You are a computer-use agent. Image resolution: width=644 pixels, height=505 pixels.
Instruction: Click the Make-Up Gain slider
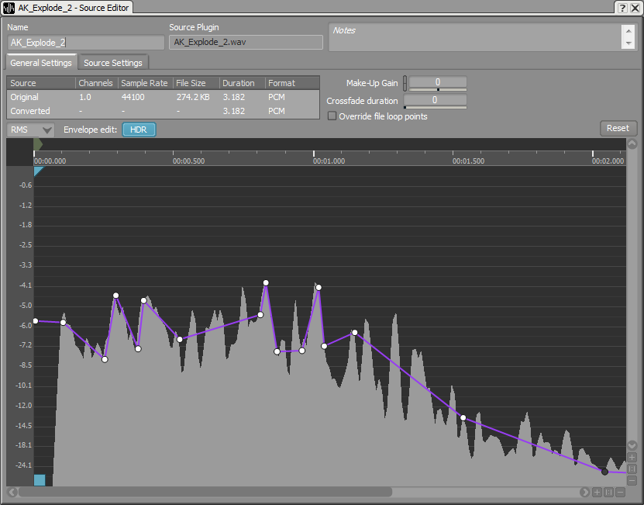point(438,90)
